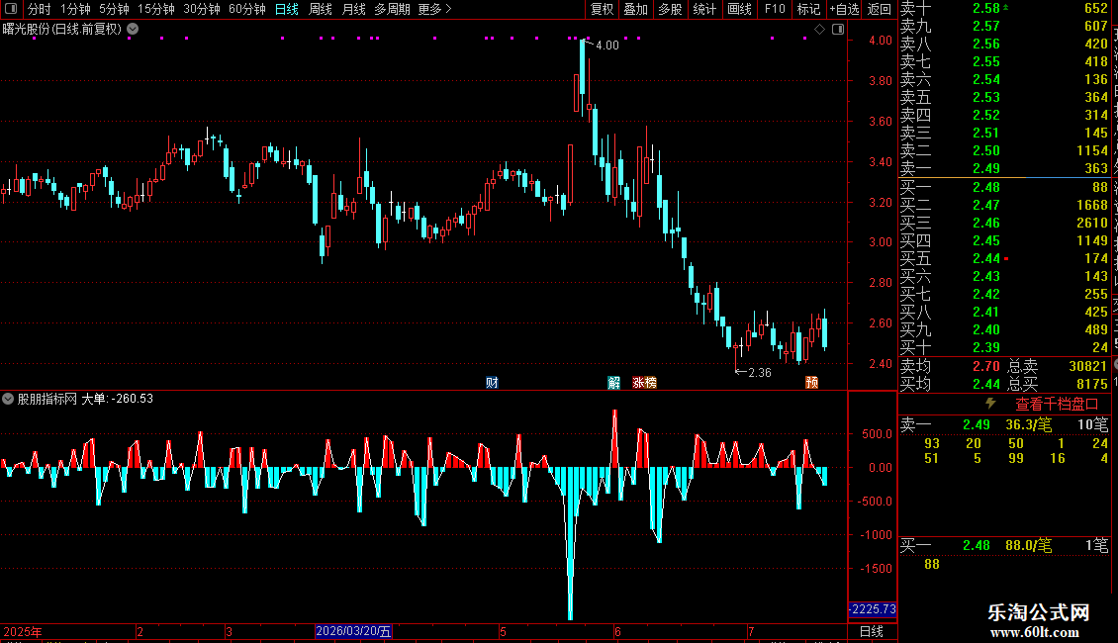
Task: Click the 买一 price 2.48 row
Action: click(x=1004, y=187)
